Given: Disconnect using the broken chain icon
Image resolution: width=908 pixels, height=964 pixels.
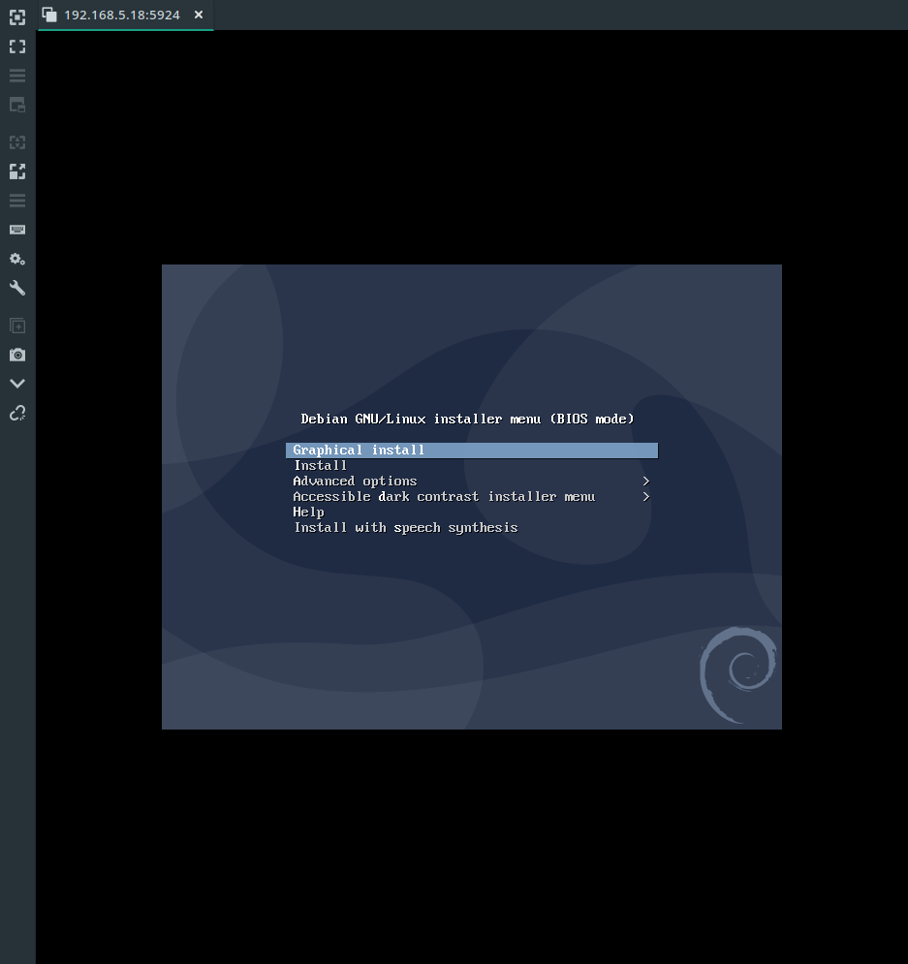Looking at the screenshot, I should point(17,413).
